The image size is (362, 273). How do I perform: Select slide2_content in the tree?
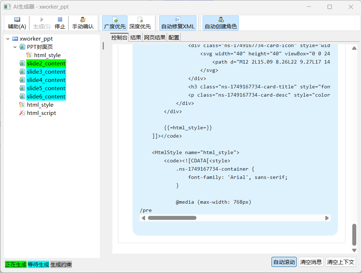click(46, 64)
